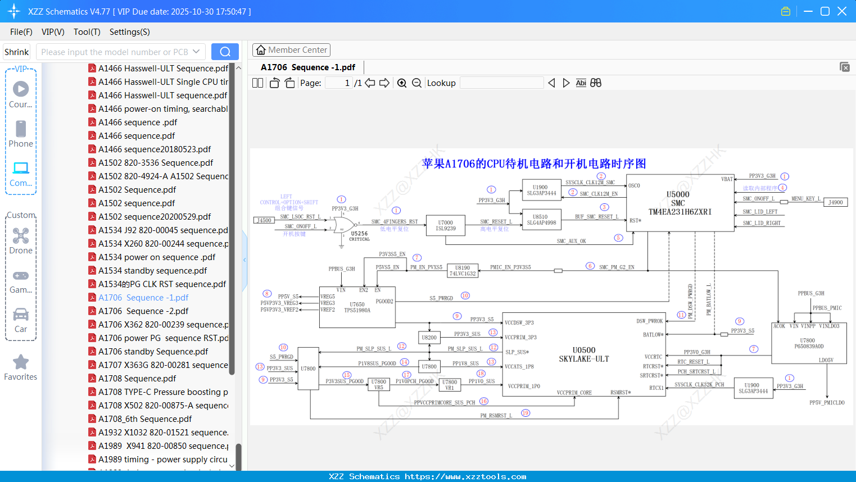This screenshot has height=482, width=856.
Task: Go to the next page arrow
Action: pos(384,83)
